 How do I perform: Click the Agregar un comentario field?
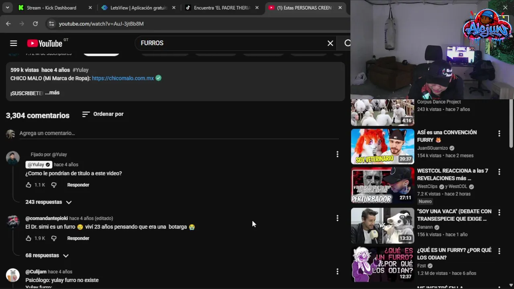179,133
